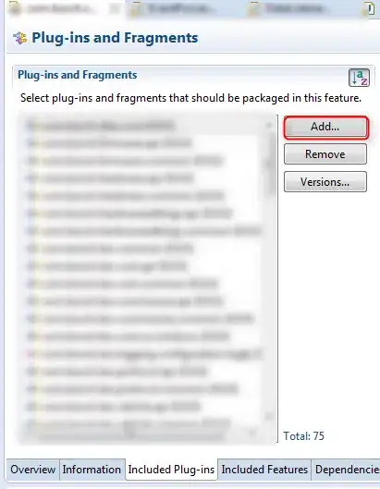Click the partially visible editor icon at top right

point(369,8)
